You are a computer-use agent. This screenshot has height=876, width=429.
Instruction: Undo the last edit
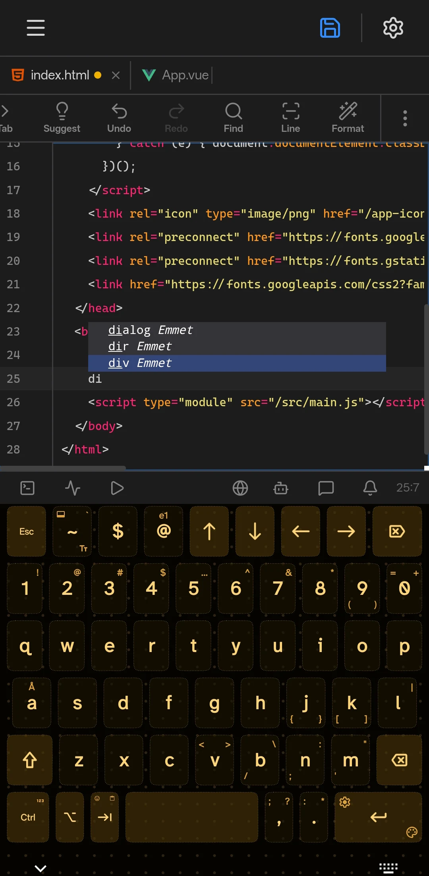coord(119,118)
